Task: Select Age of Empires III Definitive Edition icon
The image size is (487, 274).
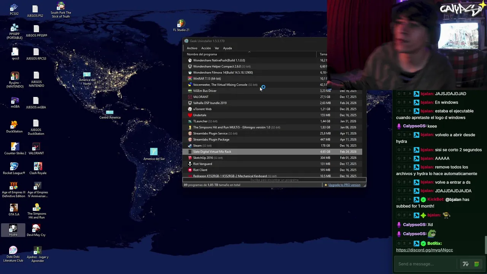Action: click(14, 190)
